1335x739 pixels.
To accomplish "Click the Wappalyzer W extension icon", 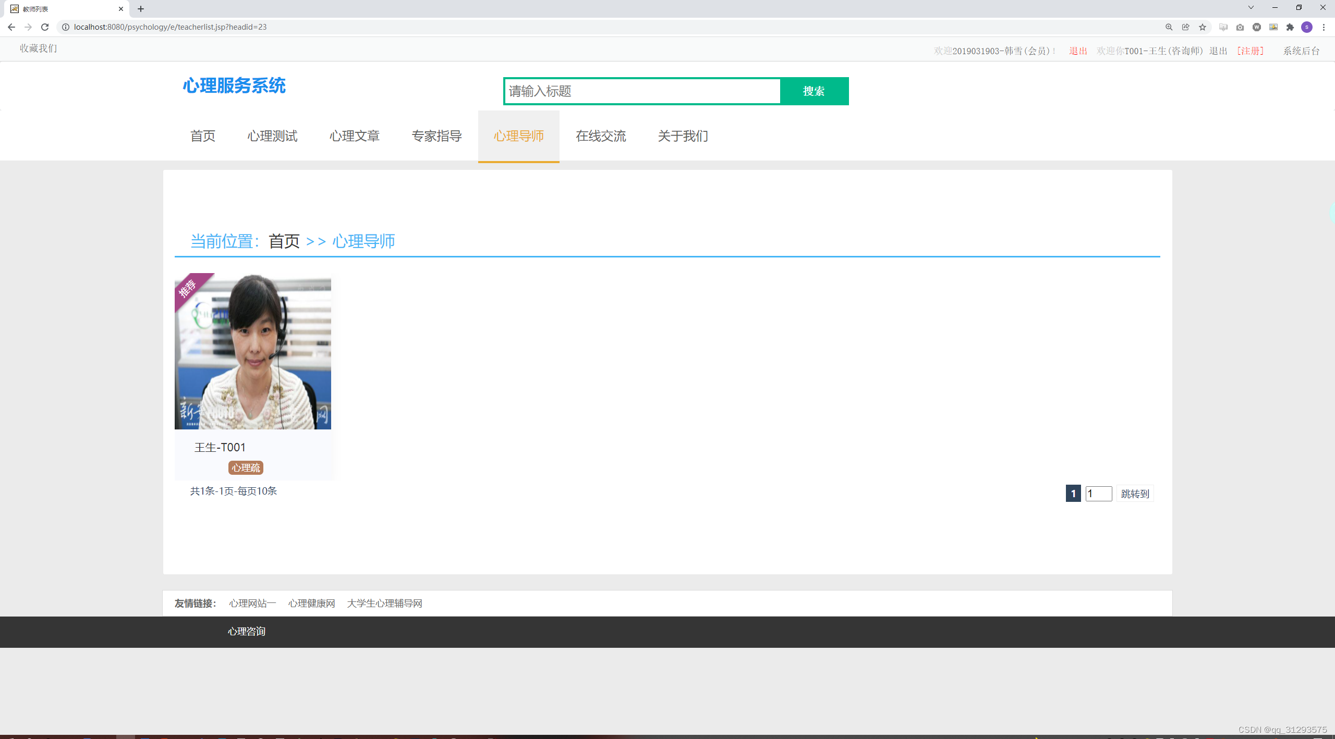I will coord(1257,27).
